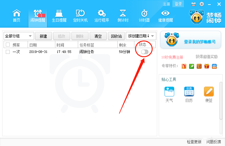
Task: Click the 修改 modify button
Action: tap(61, 36)
